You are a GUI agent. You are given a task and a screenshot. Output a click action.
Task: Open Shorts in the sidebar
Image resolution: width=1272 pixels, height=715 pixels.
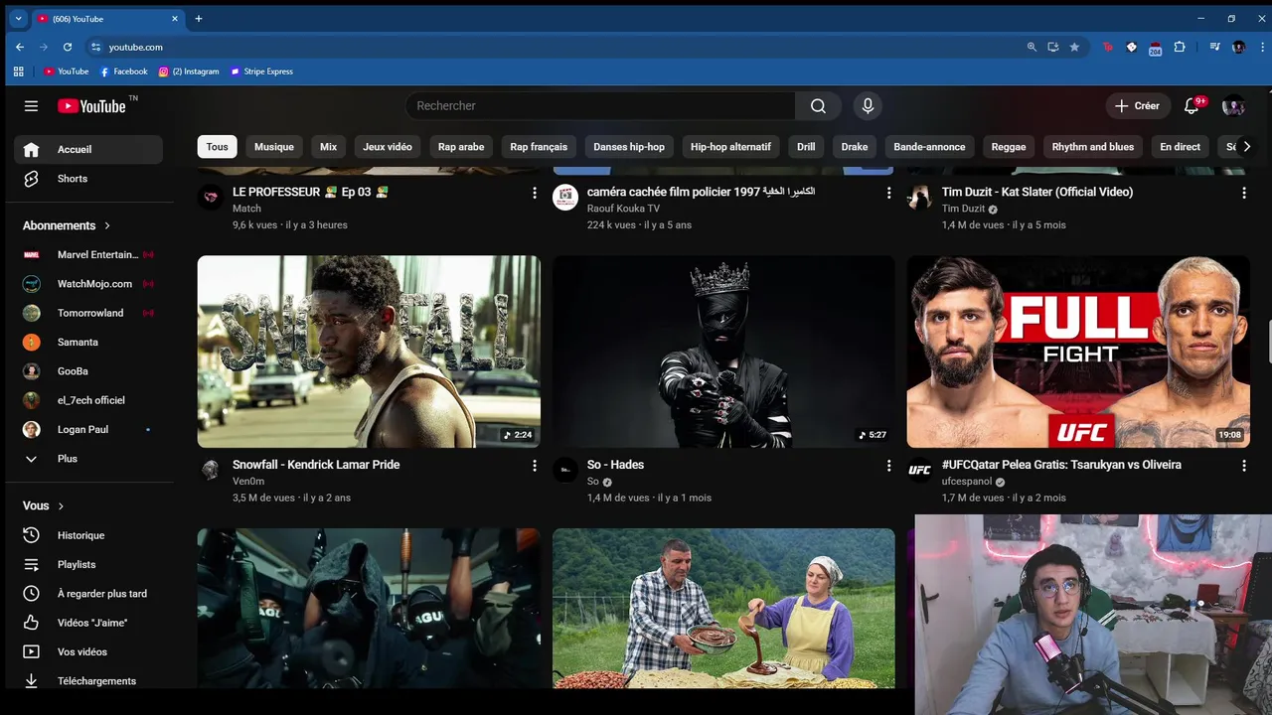(88, 179)
